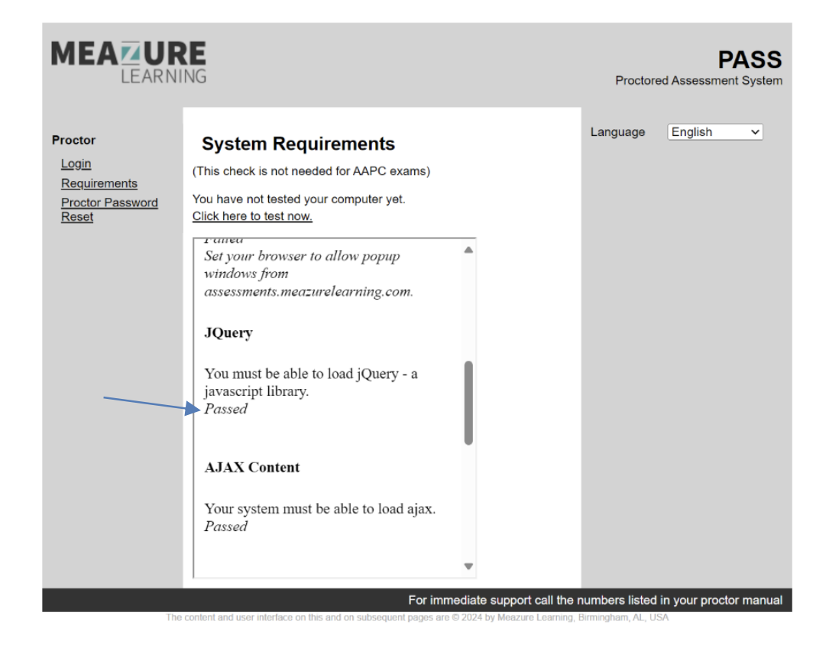Click the Meazure Learning logo

128,63
